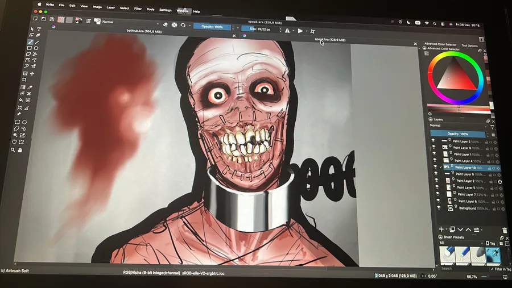The width and height of the screenshot is (512, 288).
Task: Select the Pan hand tool
Action: pos(20,150)
